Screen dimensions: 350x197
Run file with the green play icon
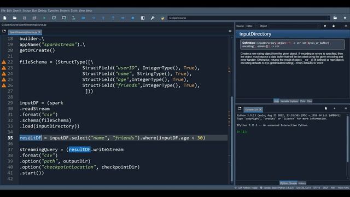click(x=44, y=18)
